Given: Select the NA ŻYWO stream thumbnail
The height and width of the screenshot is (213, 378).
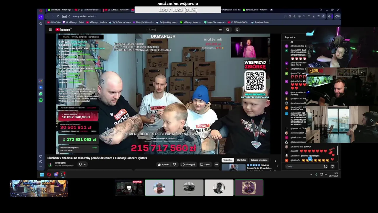Looking at the screenshot, I should pos(129,188).
